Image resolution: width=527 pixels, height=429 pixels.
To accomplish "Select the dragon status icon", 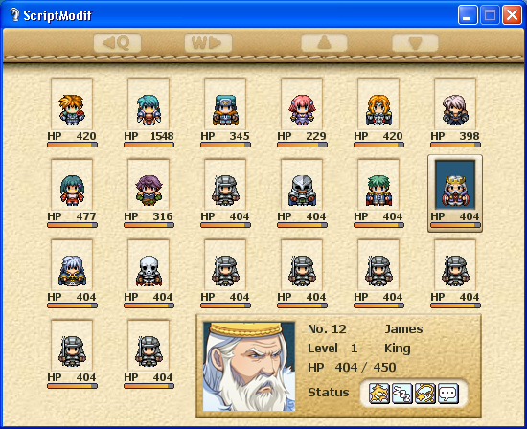I will tap(379, 393).
